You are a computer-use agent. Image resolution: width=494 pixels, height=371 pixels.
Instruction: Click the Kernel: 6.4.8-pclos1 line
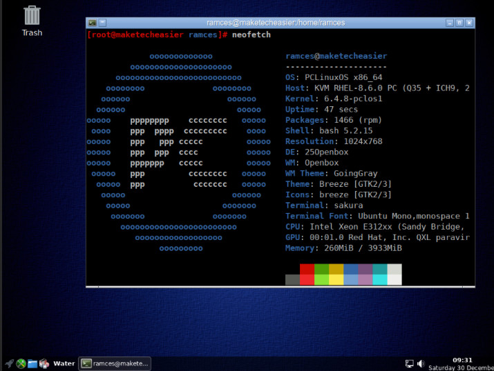point(334,99)
